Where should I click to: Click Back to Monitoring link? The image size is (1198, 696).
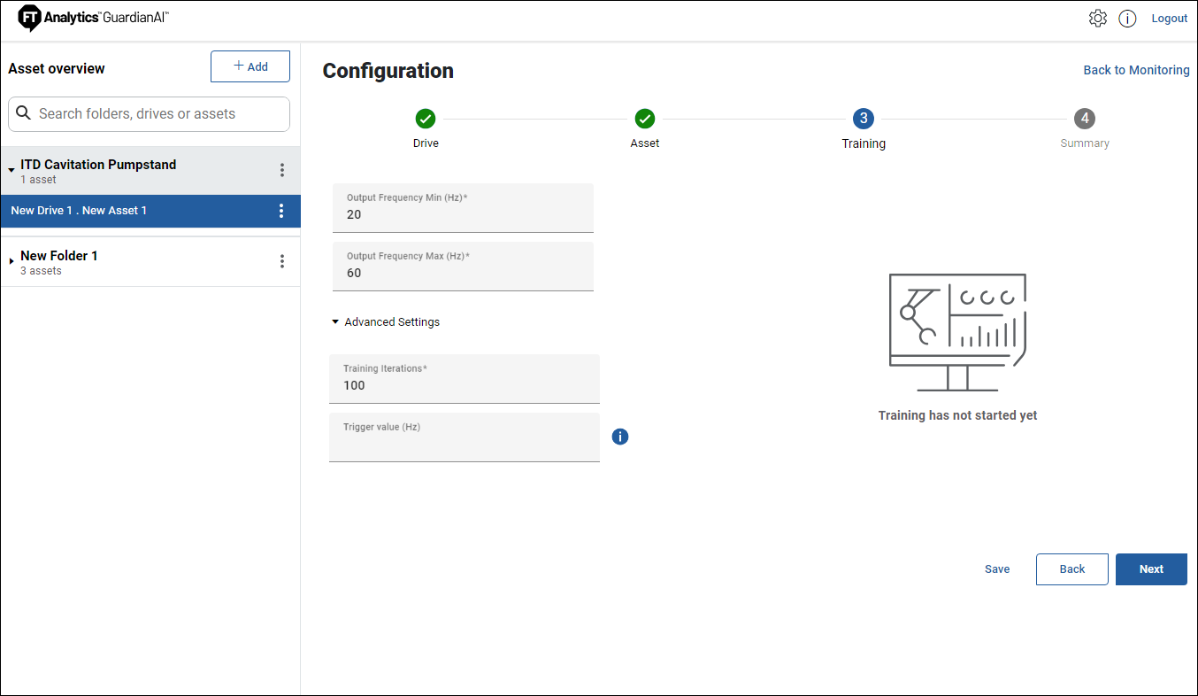point(1136,70)
